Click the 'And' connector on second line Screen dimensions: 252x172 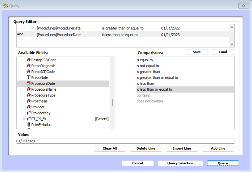(20, 34)
